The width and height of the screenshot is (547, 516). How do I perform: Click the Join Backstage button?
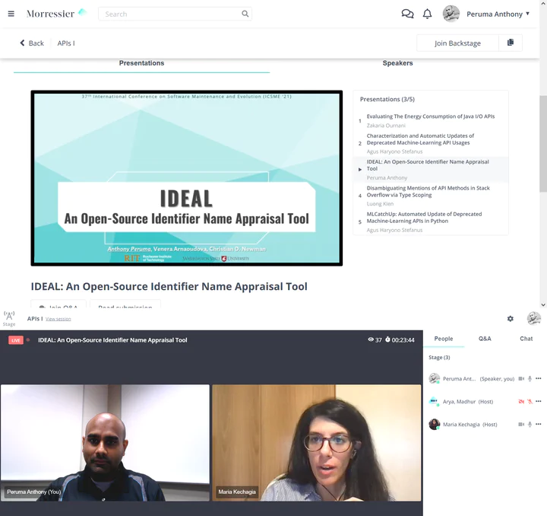(457, 43)
